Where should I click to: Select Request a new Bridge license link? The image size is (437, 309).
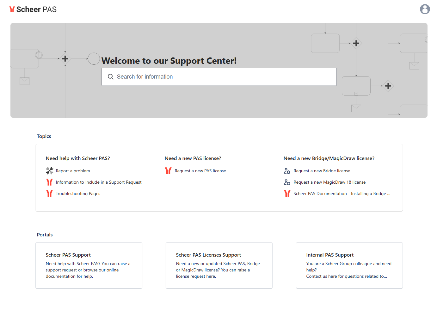(322, 171)
